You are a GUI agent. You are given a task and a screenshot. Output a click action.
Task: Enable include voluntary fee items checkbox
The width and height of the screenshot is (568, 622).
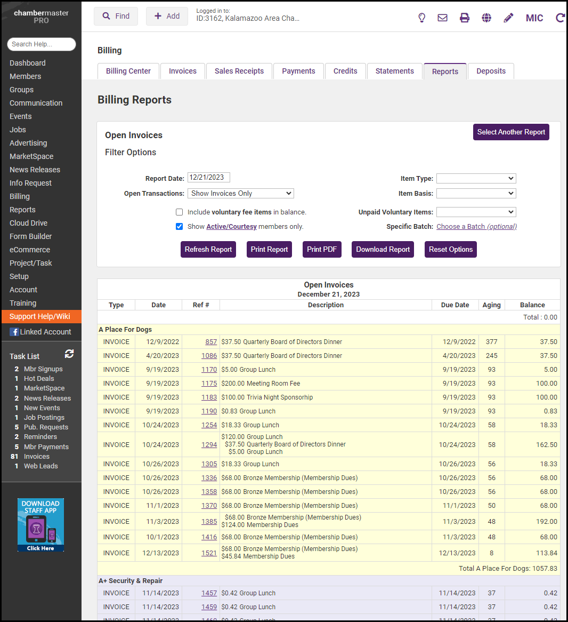coord(180,212)
